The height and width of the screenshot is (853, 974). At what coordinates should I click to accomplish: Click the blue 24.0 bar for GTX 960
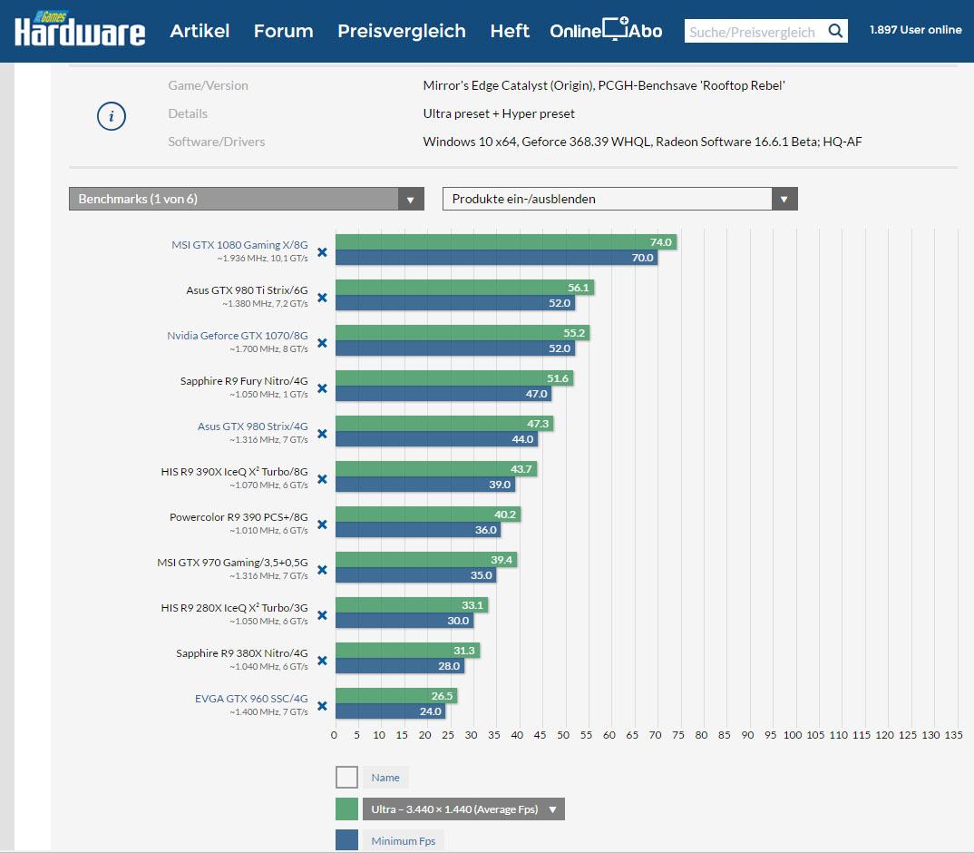tap(391, 711)
